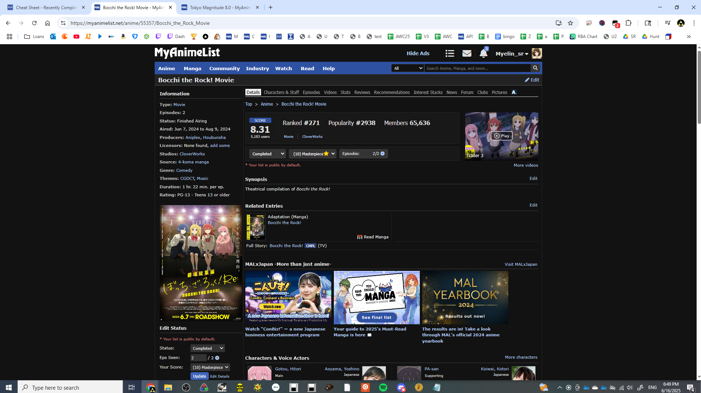This screenshot has width=701, height=393.
Task: Show hidden bookmarks with the chevron
Action: 689,37
